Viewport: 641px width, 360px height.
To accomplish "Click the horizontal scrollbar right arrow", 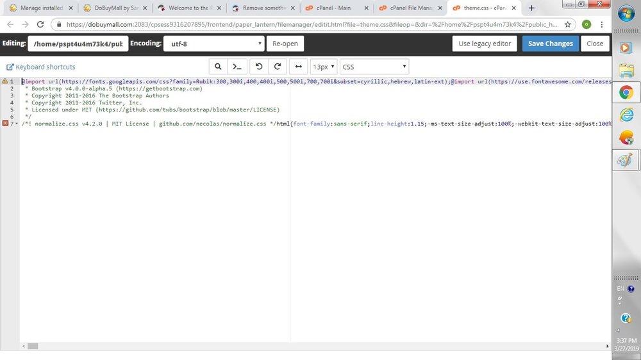I will [607, 346].
